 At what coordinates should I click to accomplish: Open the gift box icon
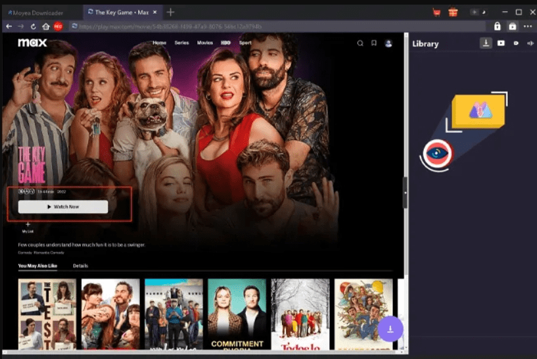(x=453, y=12)
